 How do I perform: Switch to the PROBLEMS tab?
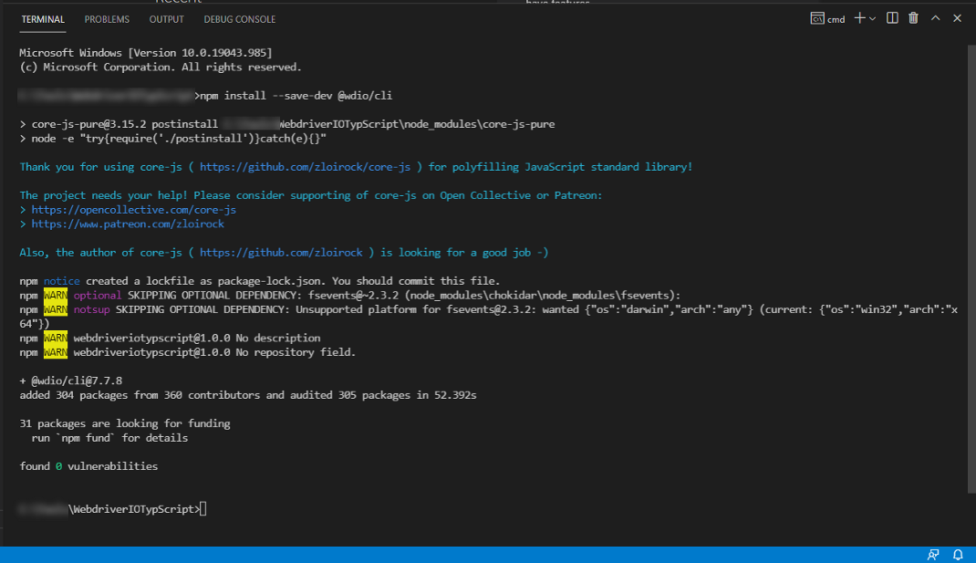pyautogui.click(x=107, y=19)
